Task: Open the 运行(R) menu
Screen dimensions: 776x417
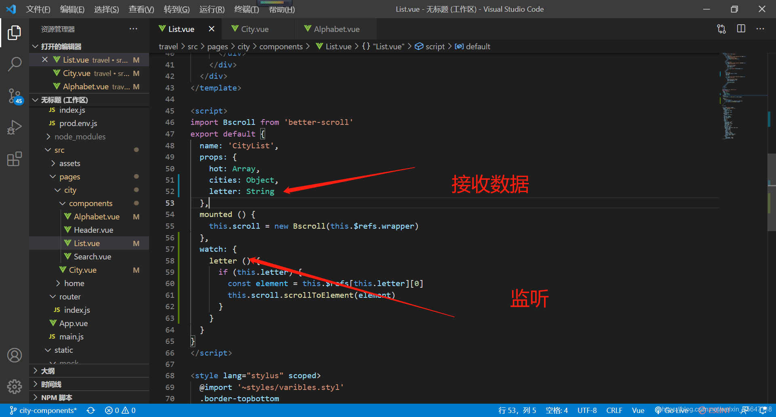Action: (x=212, y=9)
